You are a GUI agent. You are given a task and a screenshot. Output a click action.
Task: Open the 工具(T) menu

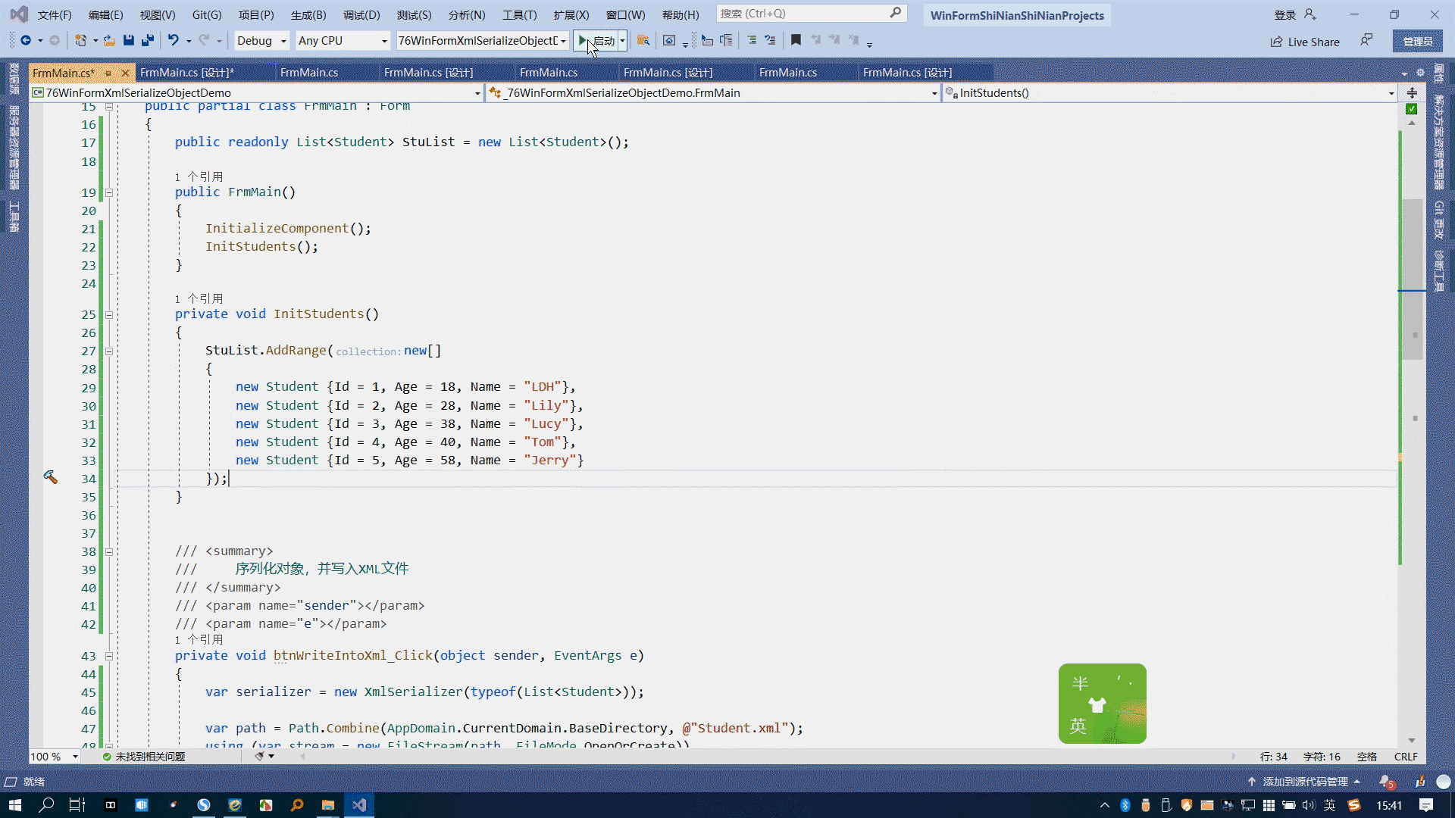coord(519,15)
